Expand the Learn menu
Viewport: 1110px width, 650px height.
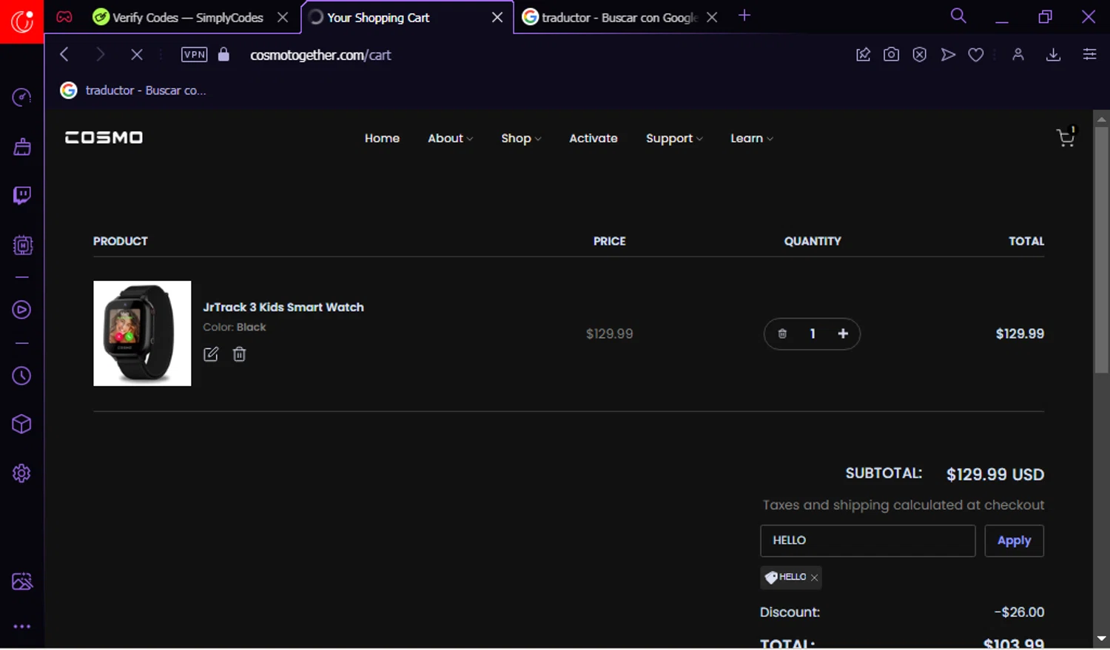pos(751,138)
